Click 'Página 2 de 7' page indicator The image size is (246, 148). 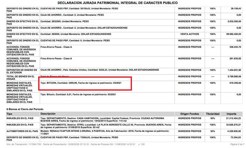click(237, 144)
